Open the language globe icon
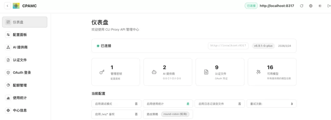Viewport: 331px width, 120px height. coord(311,6)
